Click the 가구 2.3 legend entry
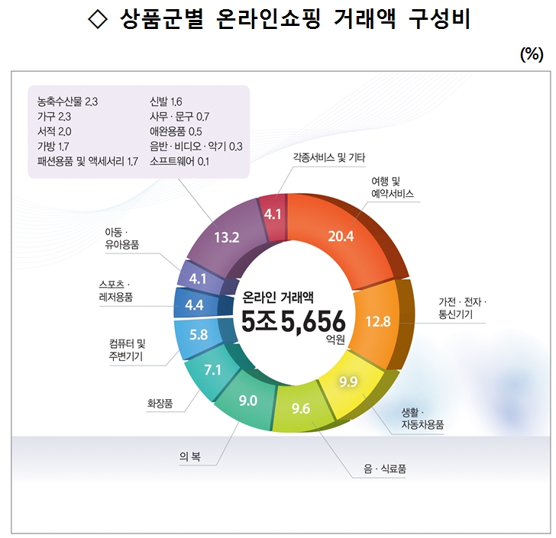 54,117
